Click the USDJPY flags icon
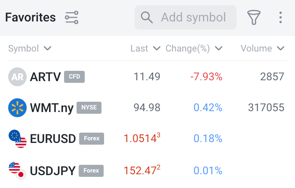This screenshot has width=295, height=188. pos(17,170)
